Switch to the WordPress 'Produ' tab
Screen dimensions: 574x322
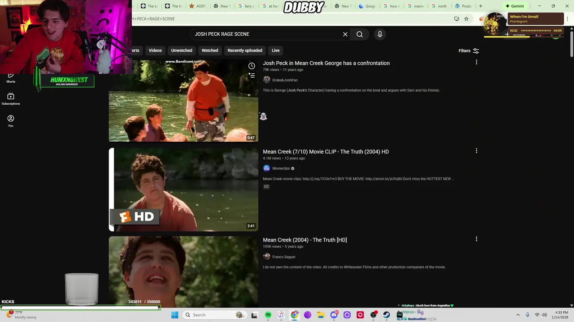point(463,6)
